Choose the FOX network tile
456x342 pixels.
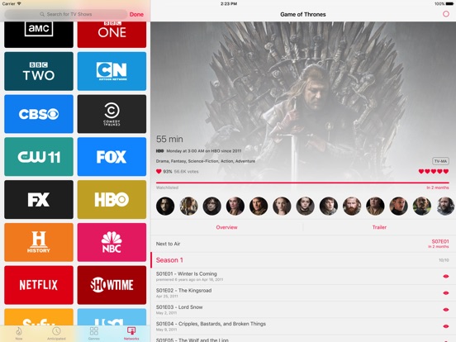(x=112, y=157)
